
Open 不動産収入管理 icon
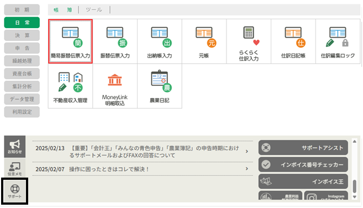click(70, 86)
